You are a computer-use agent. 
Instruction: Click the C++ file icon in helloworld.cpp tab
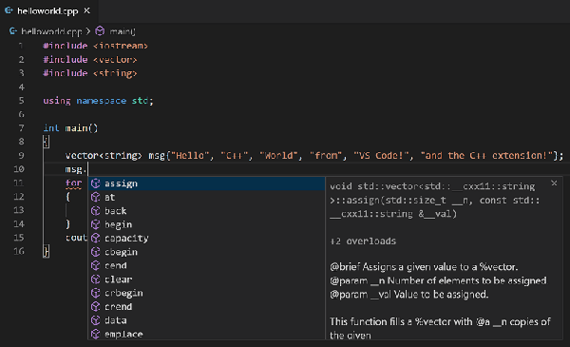9,10
